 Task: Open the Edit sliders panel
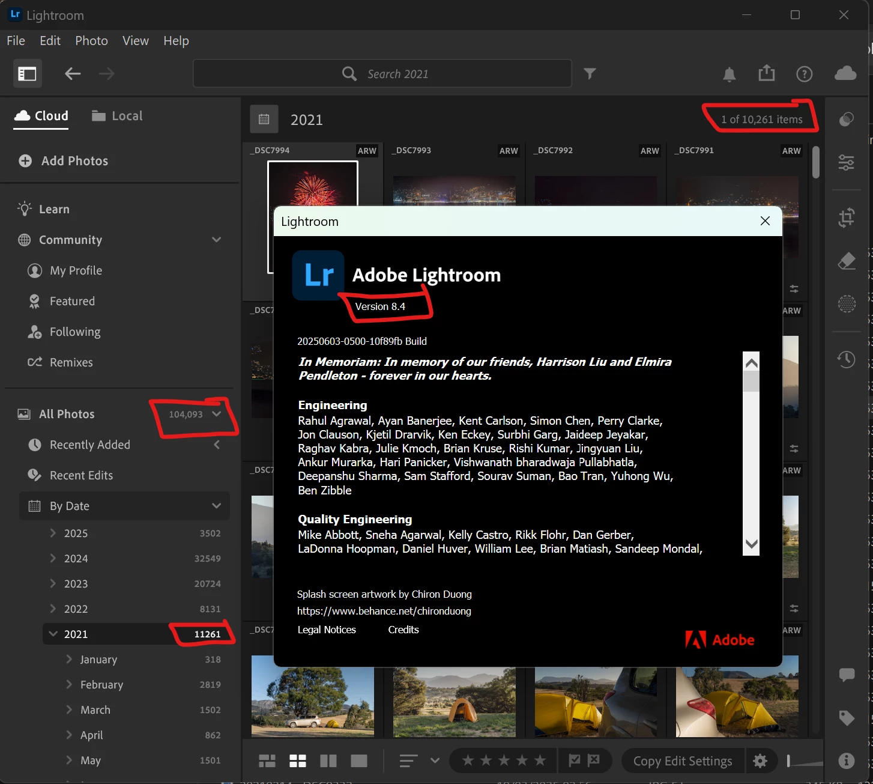pyautogui.click(x=847, y=162)
